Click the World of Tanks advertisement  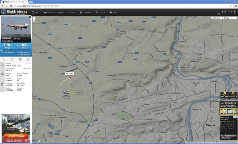[16, 129]
